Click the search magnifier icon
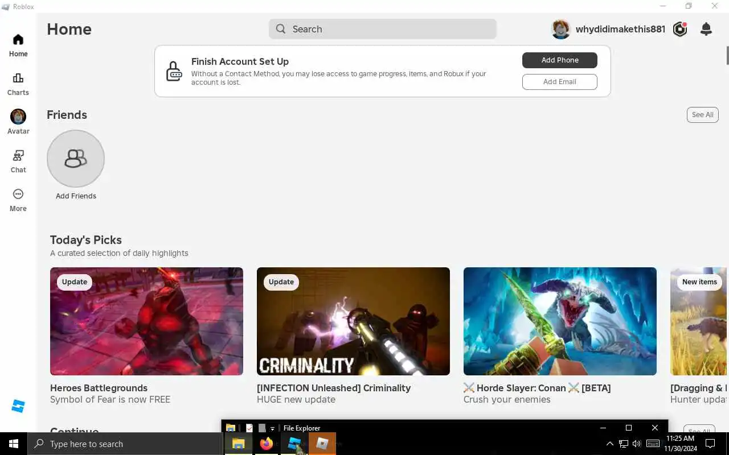The height and width of the screenshot is (455, 729). (x=281, y=29)
